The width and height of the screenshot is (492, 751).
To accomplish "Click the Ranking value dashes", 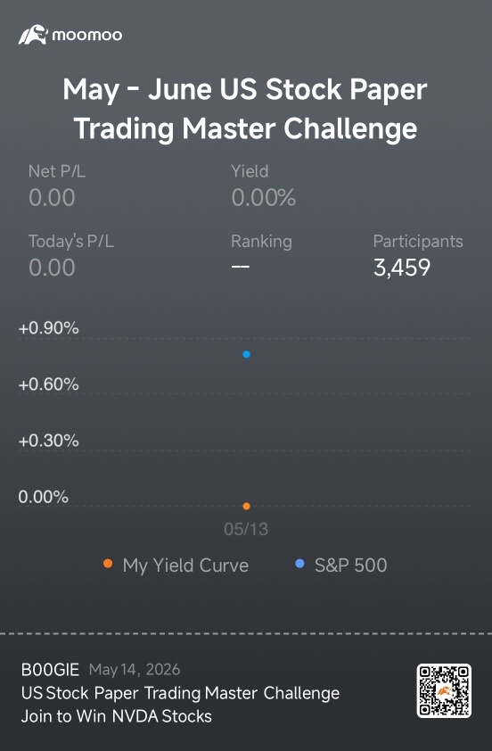I will tap(241, 267).
